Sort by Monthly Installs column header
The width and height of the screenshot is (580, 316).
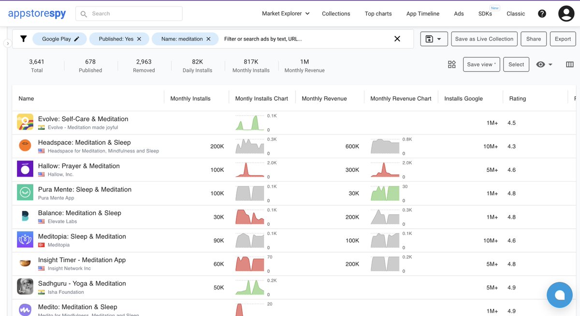point(190,98)
